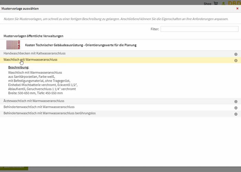Click the Filter input field

pyautogui.click(x=199, y=29)
